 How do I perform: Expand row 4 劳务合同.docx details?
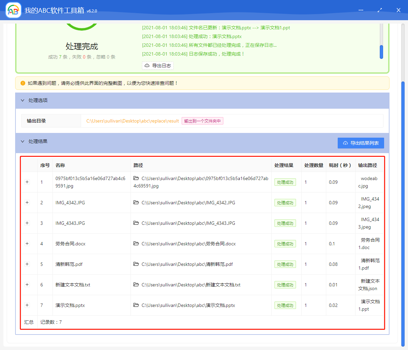coord(27,244)
